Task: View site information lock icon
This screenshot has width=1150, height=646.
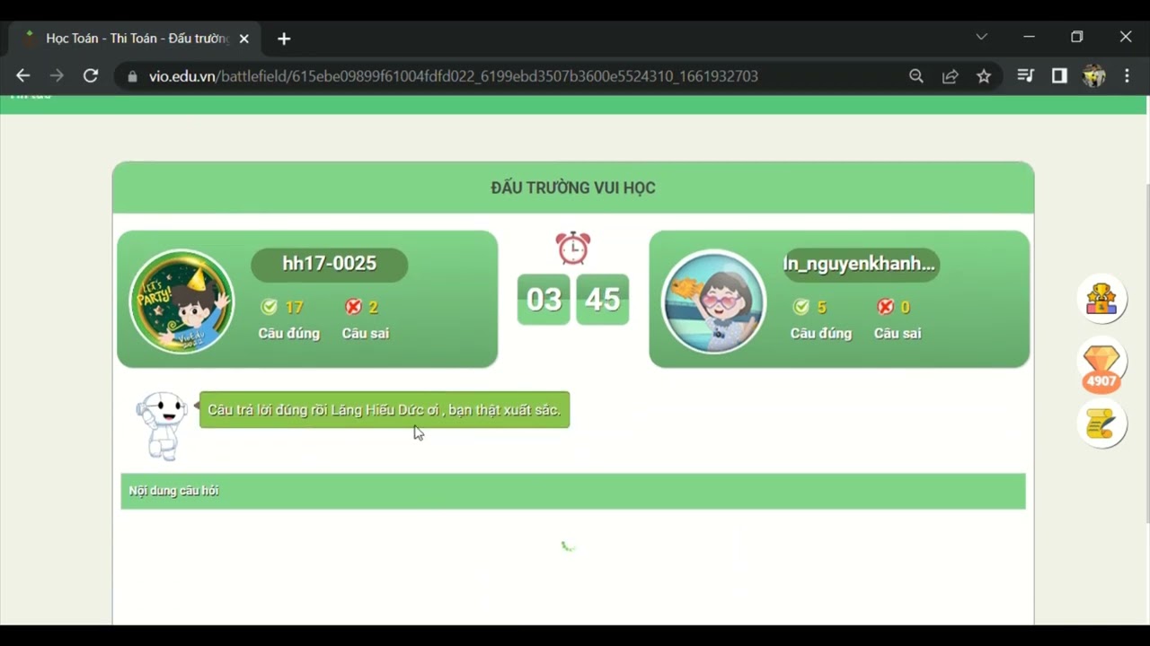Action: (133, 76)
